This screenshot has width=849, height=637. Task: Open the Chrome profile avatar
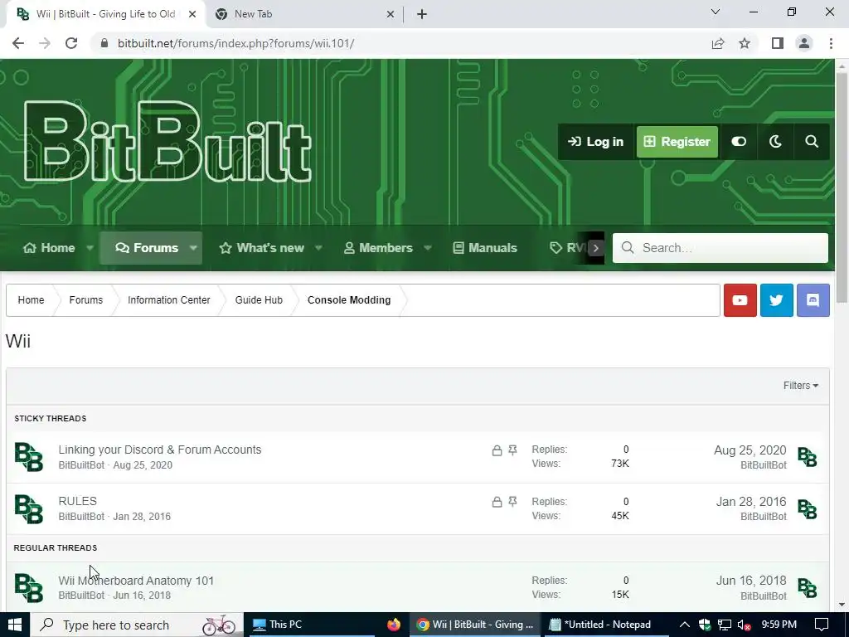click(x=804, y=43)
